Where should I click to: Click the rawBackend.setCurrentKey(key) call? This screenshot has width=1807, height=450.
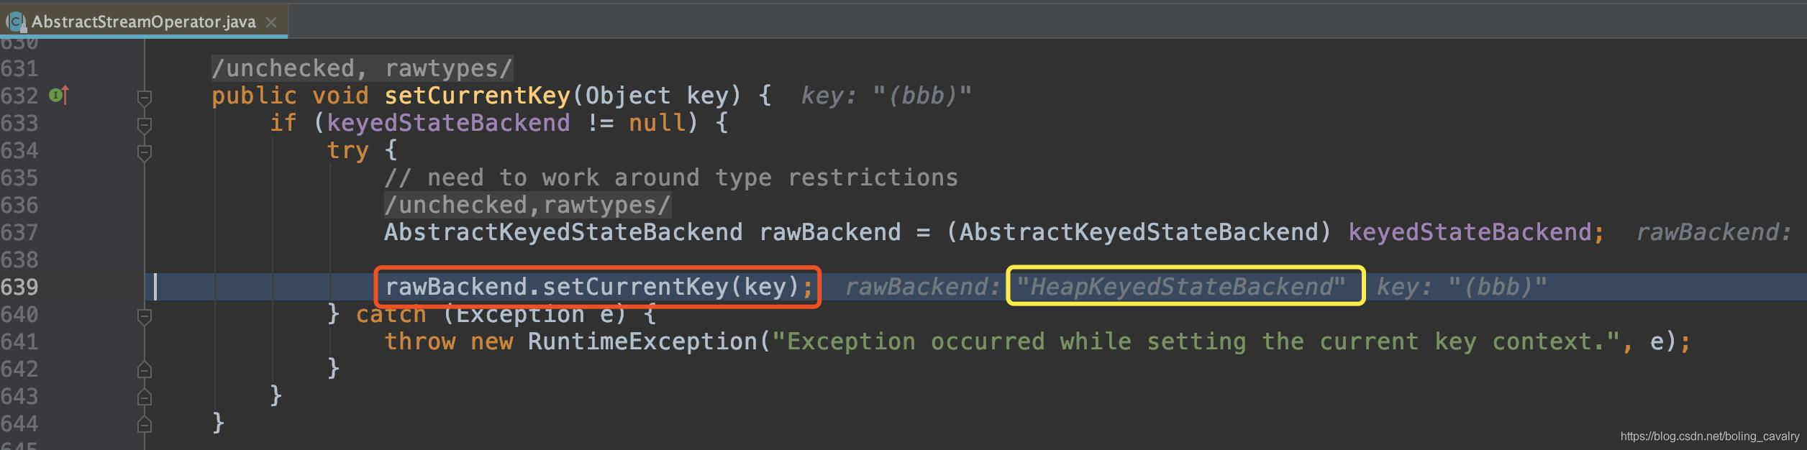[x=593, y=288]
